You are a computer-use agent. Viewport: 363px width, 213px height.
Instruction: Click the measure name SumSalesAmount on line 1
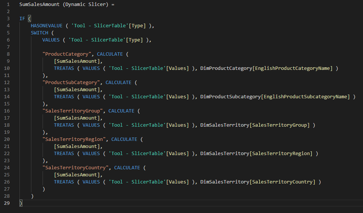pos(39,4)
